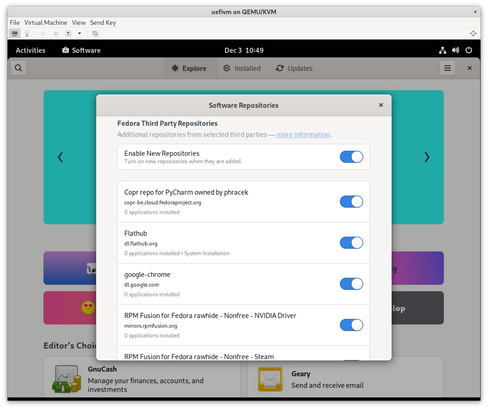Image resolution: width=488 pixels, height=409 pixels.
Task: Show virtual hardware details lightbulb
Action: 27,33
